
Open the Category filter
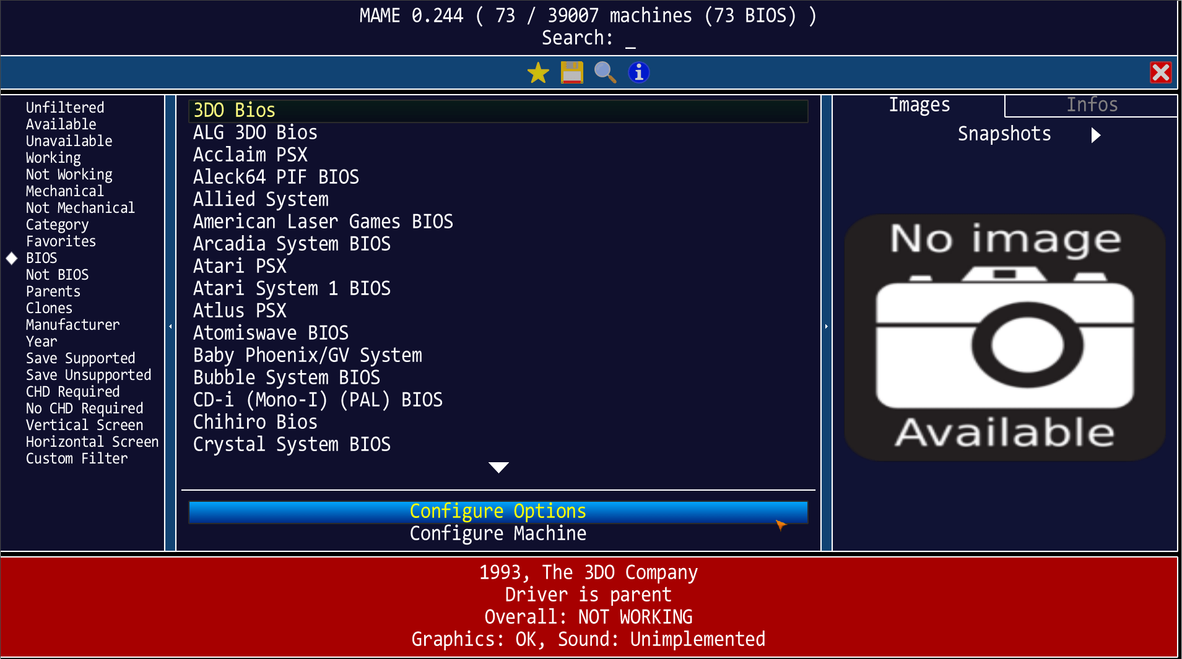coord(57,225)
